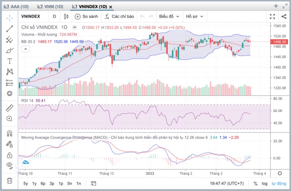Share the chart via share icon

click(284, 17)
